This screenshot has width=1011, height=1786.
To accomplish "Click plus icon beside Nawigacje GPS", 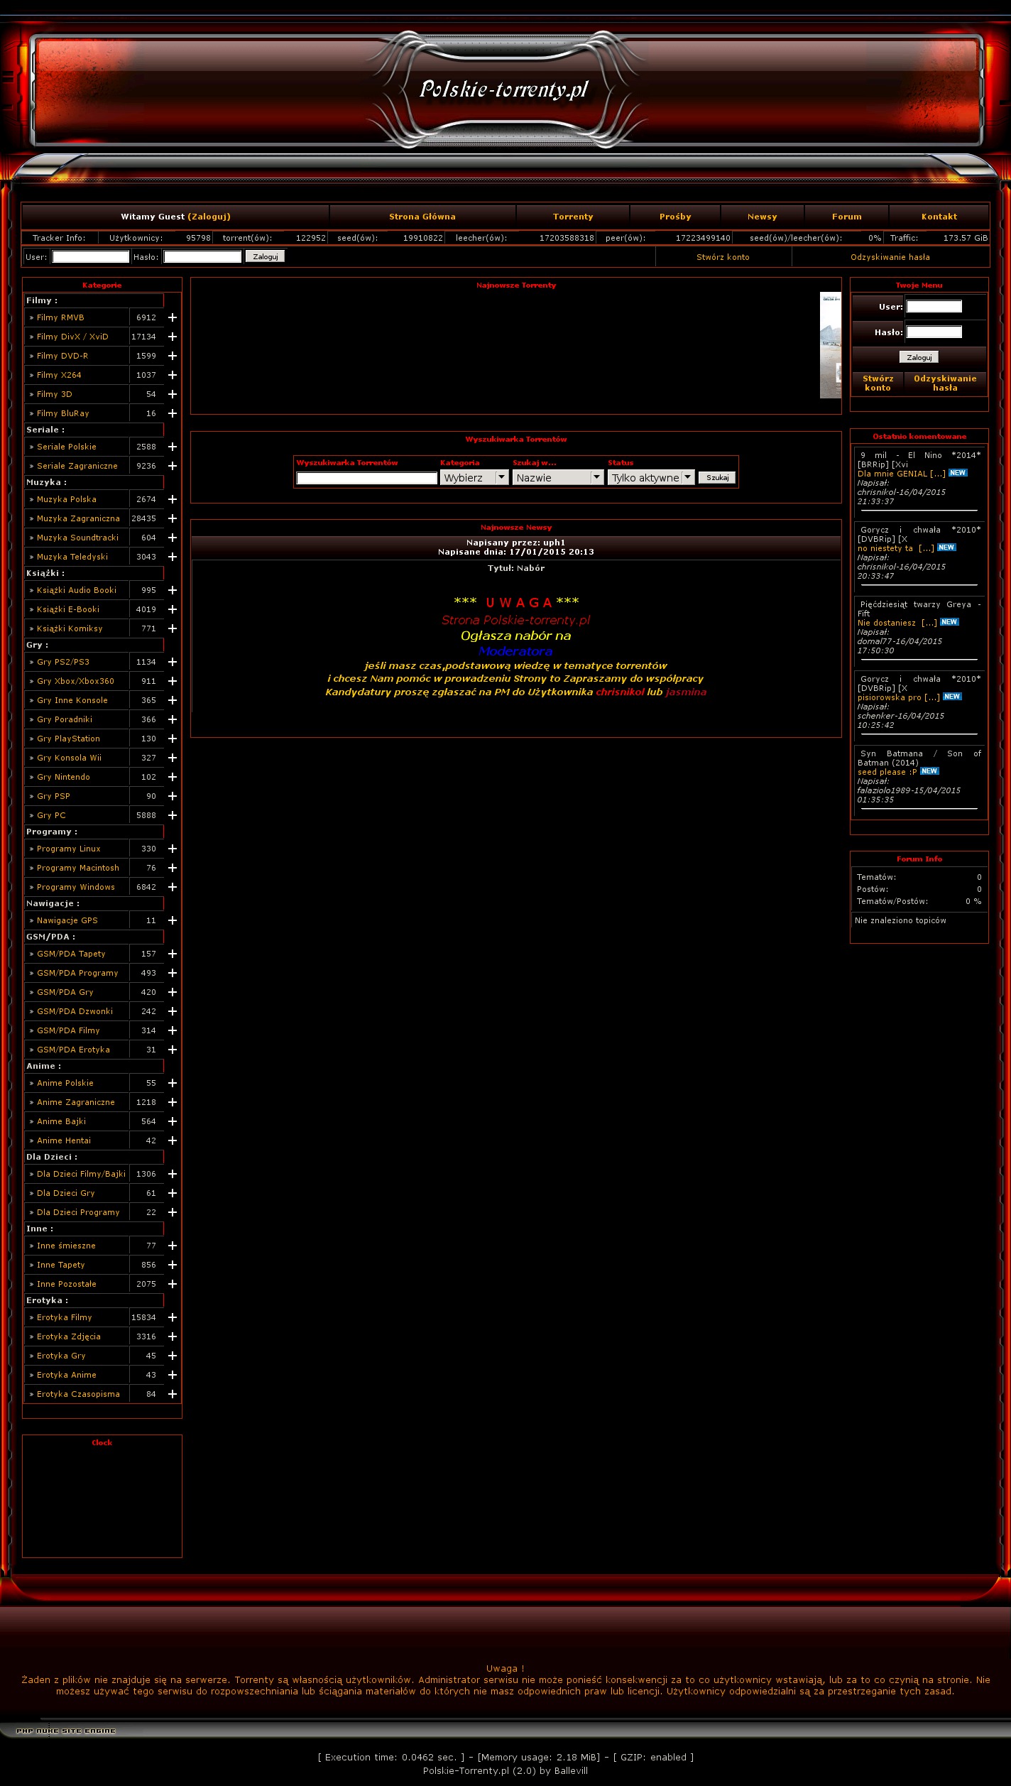I will coord(173,920).
